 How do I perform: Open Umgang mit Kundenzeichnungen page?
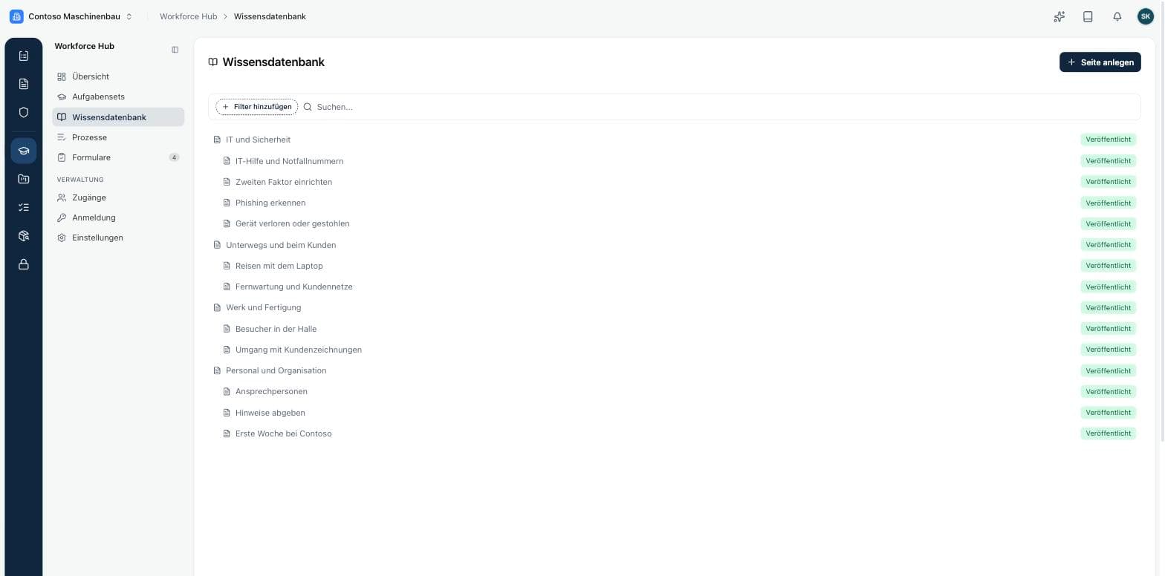[x=299, y=350]
